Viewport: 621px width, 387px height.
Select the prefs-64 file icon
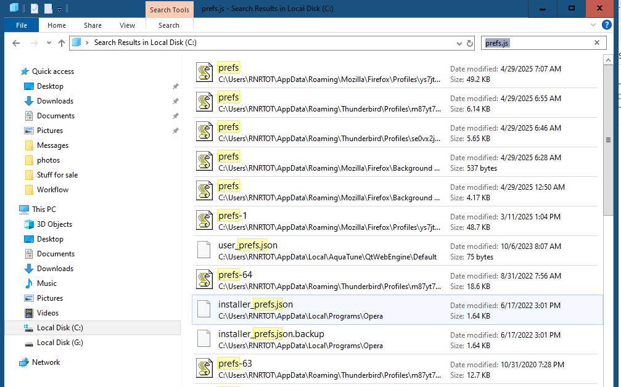205,279
